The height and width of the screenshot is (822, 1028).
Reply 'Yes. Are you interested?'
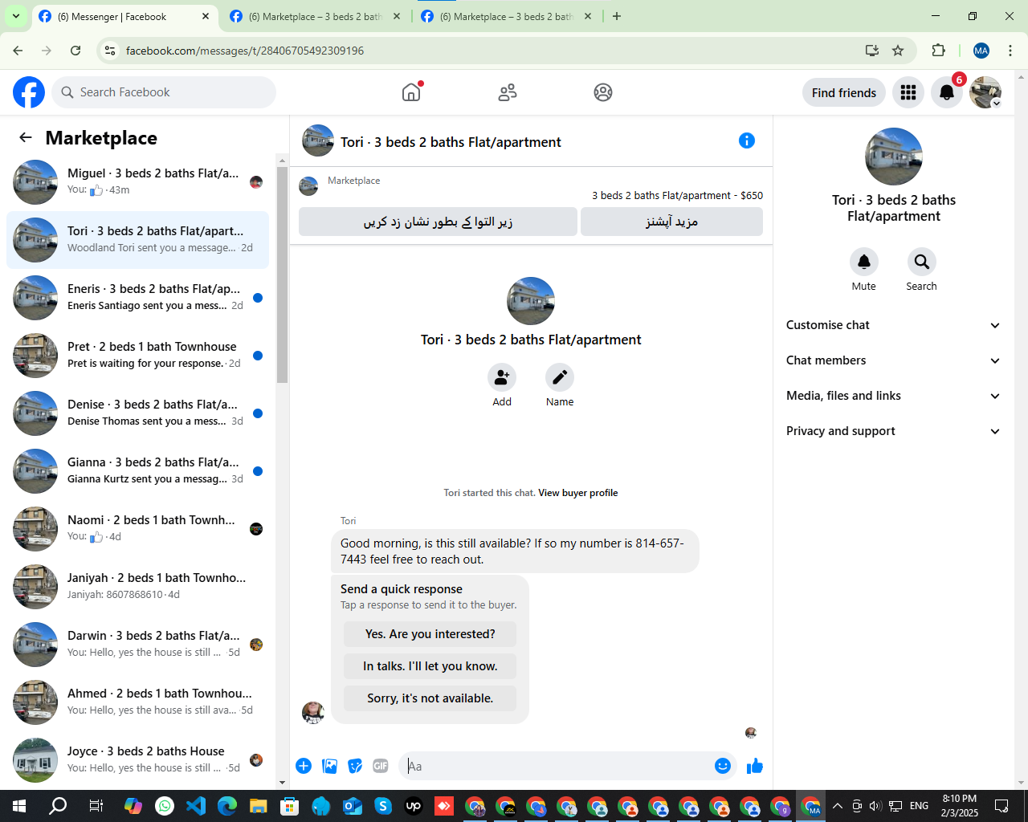click(x=430, y=634)
